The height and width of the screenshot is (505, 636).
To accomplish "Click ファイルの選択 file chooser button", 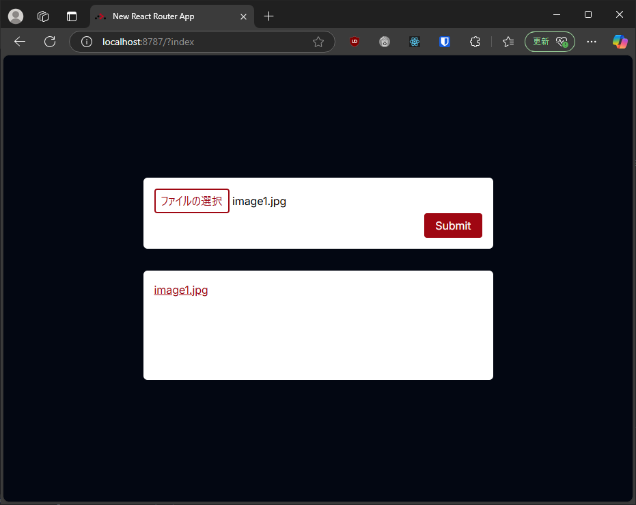I will pos(192,201).
